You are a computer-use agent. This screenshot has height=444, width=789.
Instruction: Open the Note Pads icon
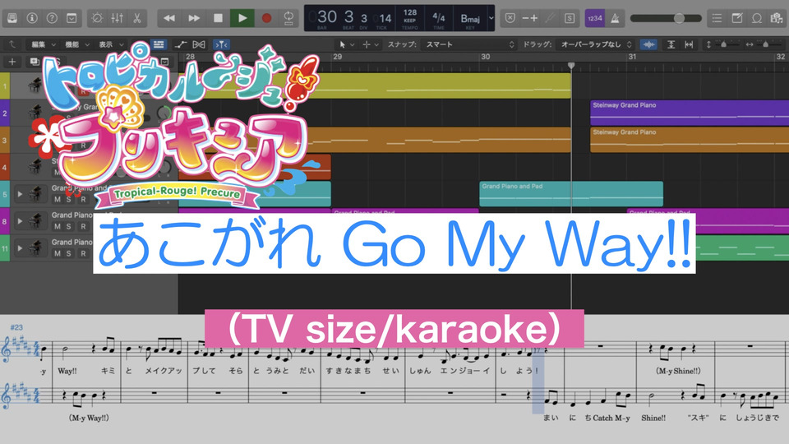[737, 18]
